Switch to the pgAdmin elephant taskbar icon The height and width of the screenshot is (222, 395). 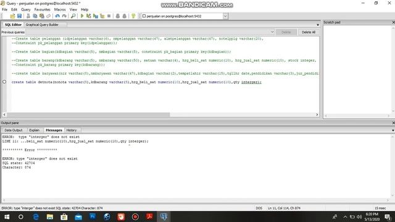coord(164,216)
